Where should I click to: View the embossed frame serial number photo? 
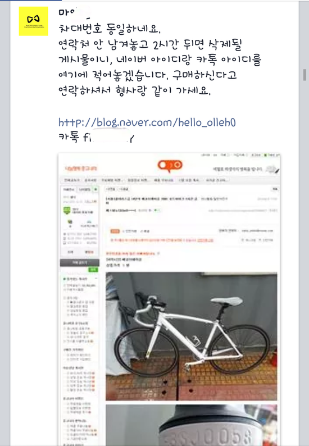coord(191,425)
